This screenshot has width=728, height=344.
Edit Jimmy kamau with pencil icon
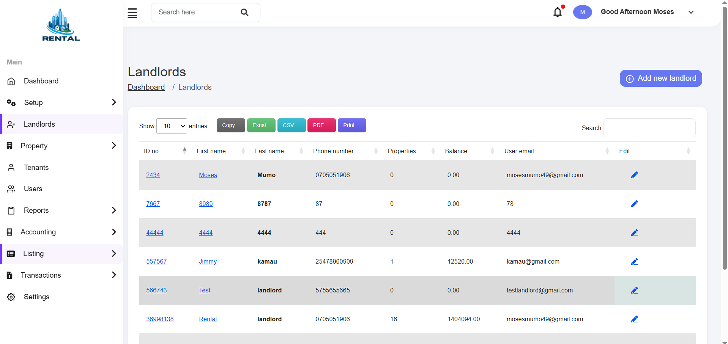click(x=634, y=261)
